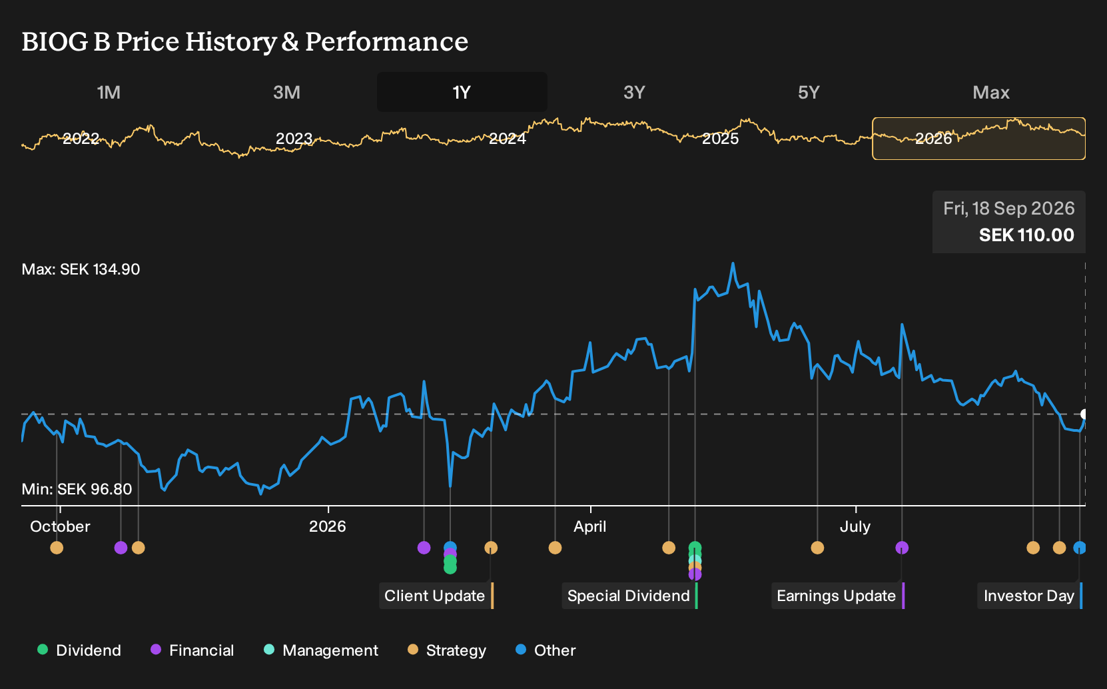
Task: Select the orange Strategy dot just before April
Action: [555, 548]
